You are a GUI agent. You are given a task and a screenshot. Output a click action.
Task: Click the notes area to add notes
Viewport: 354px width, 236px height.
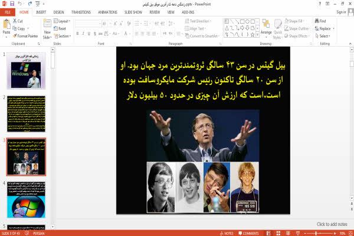tap(332, 224)
